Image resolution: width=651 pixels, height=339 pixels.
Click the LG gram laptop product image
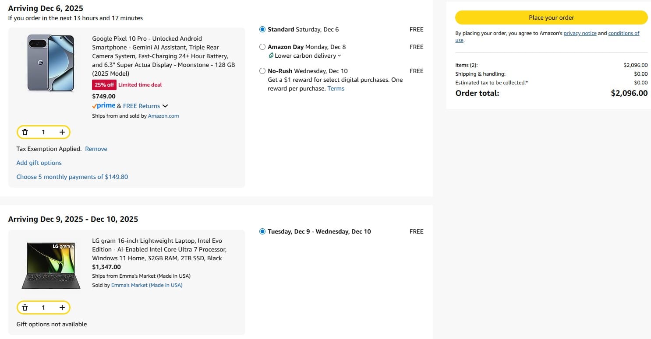pyautogui.click(x=51, y=265)
